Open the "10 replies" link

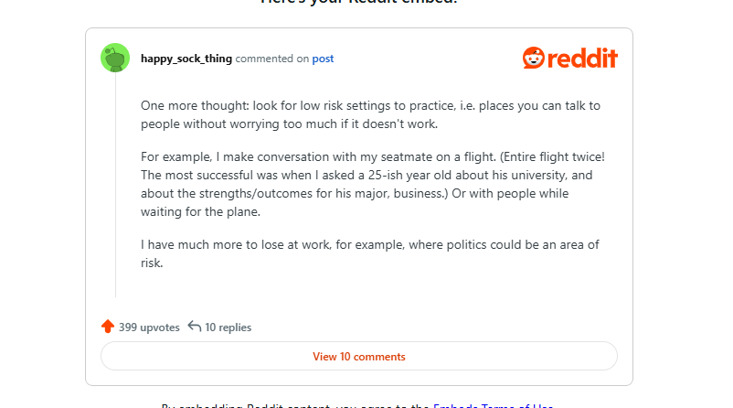point(228,327)
